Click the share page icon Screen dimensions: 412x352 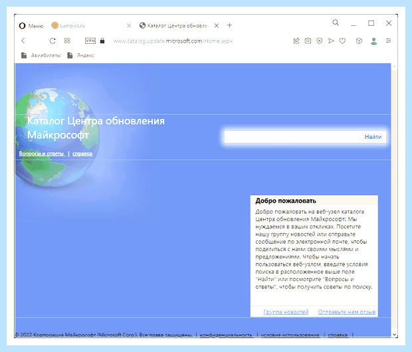click(x=296, y=41)
